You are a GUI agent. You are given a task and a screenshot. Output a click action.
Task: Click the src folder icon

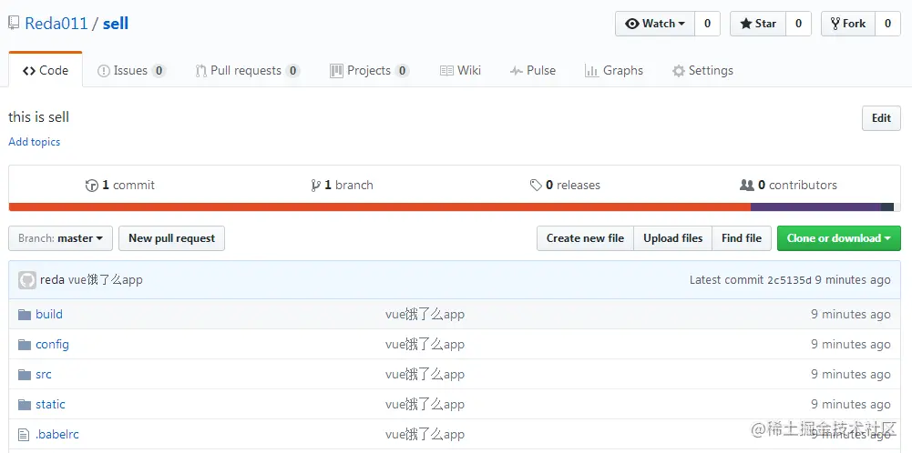point(24,375)
